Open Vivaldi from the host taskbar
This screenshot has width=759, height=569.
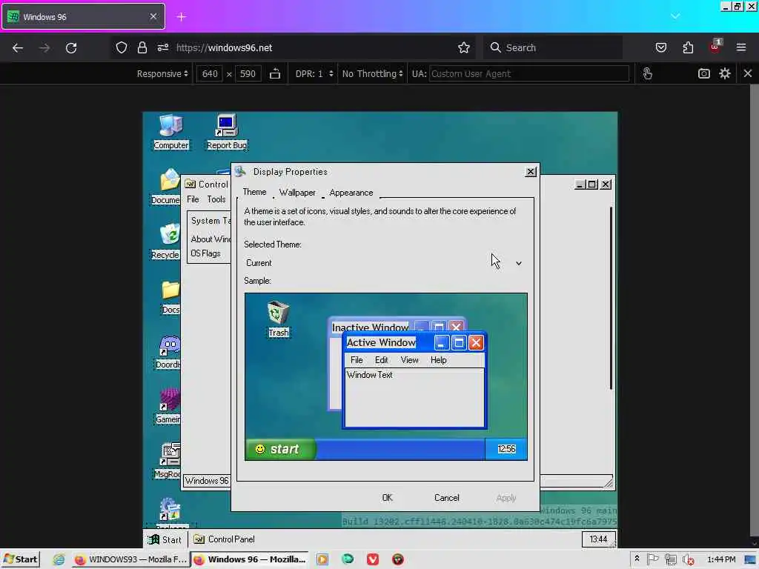[373, 560]
